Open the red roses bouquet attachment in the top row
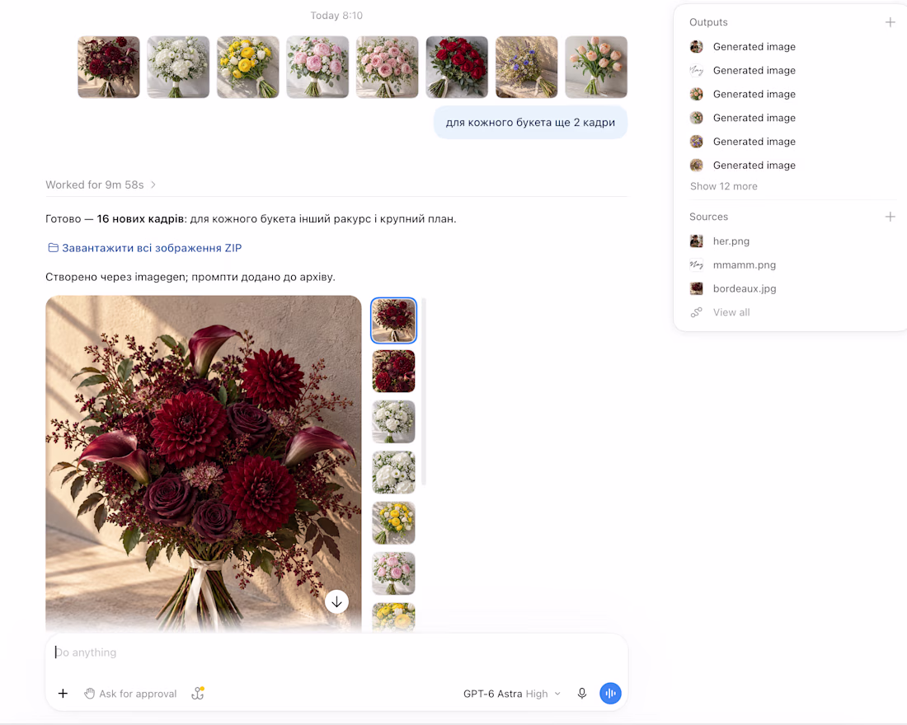This screenshot has height=725, width=907. [x=457, y=67]
